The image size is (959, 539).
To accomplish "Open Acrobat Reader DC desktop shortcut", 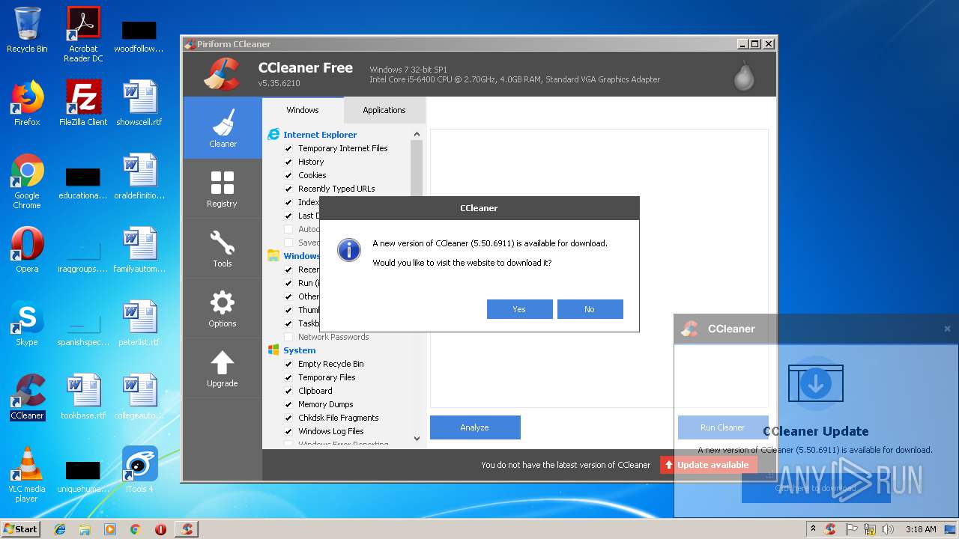I will pyautogui.click(x=83, y=34).
